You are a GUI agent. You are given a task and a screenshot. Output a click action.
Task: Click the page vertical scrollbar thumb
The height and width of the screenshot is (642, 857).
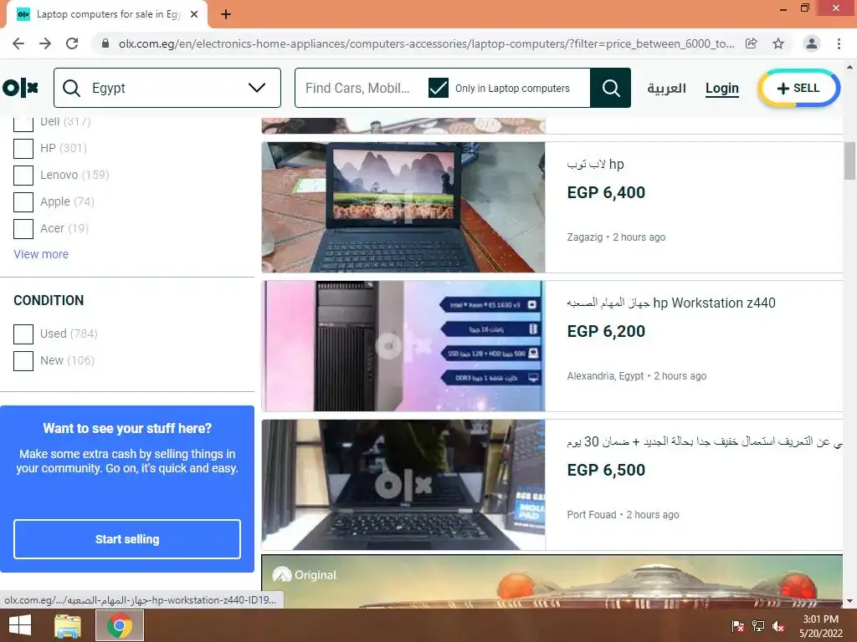coord(849,160)
